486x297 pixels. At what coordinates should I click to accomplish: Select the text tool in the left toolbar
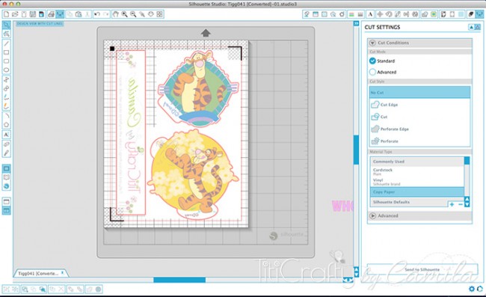(x=6, y=135)
